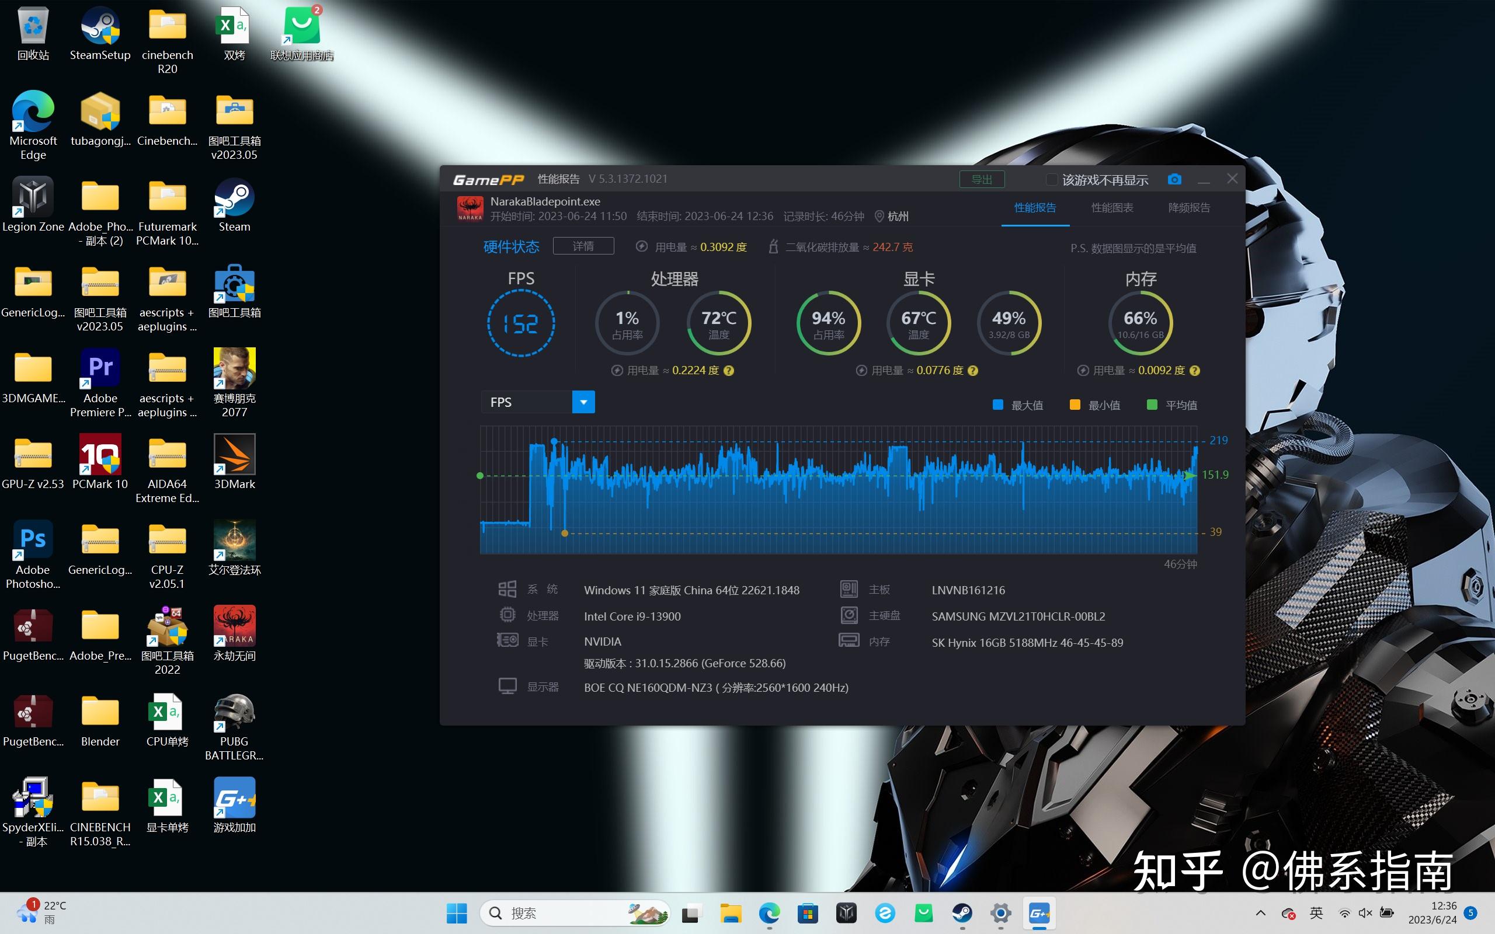Click the GPU power usage help icon
1495x934 pixels.
pyautogui.click(x=973, y=371)
